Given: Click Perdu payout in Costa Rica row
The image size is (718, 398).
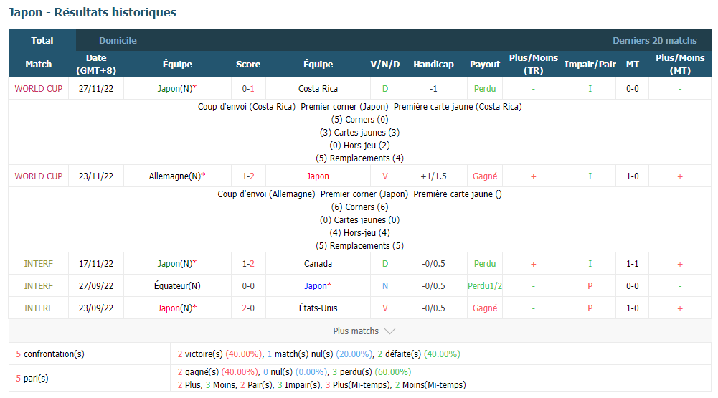Looking at the screenshot, I should pos(484,88).
